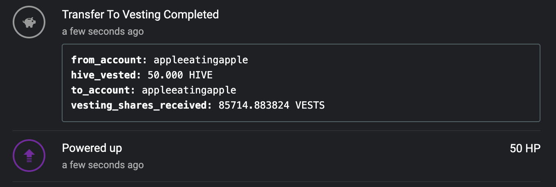The image size is (556, 187).
Task: Select the hive_vested 50.000 HIVE line
Action: [142, 75]
